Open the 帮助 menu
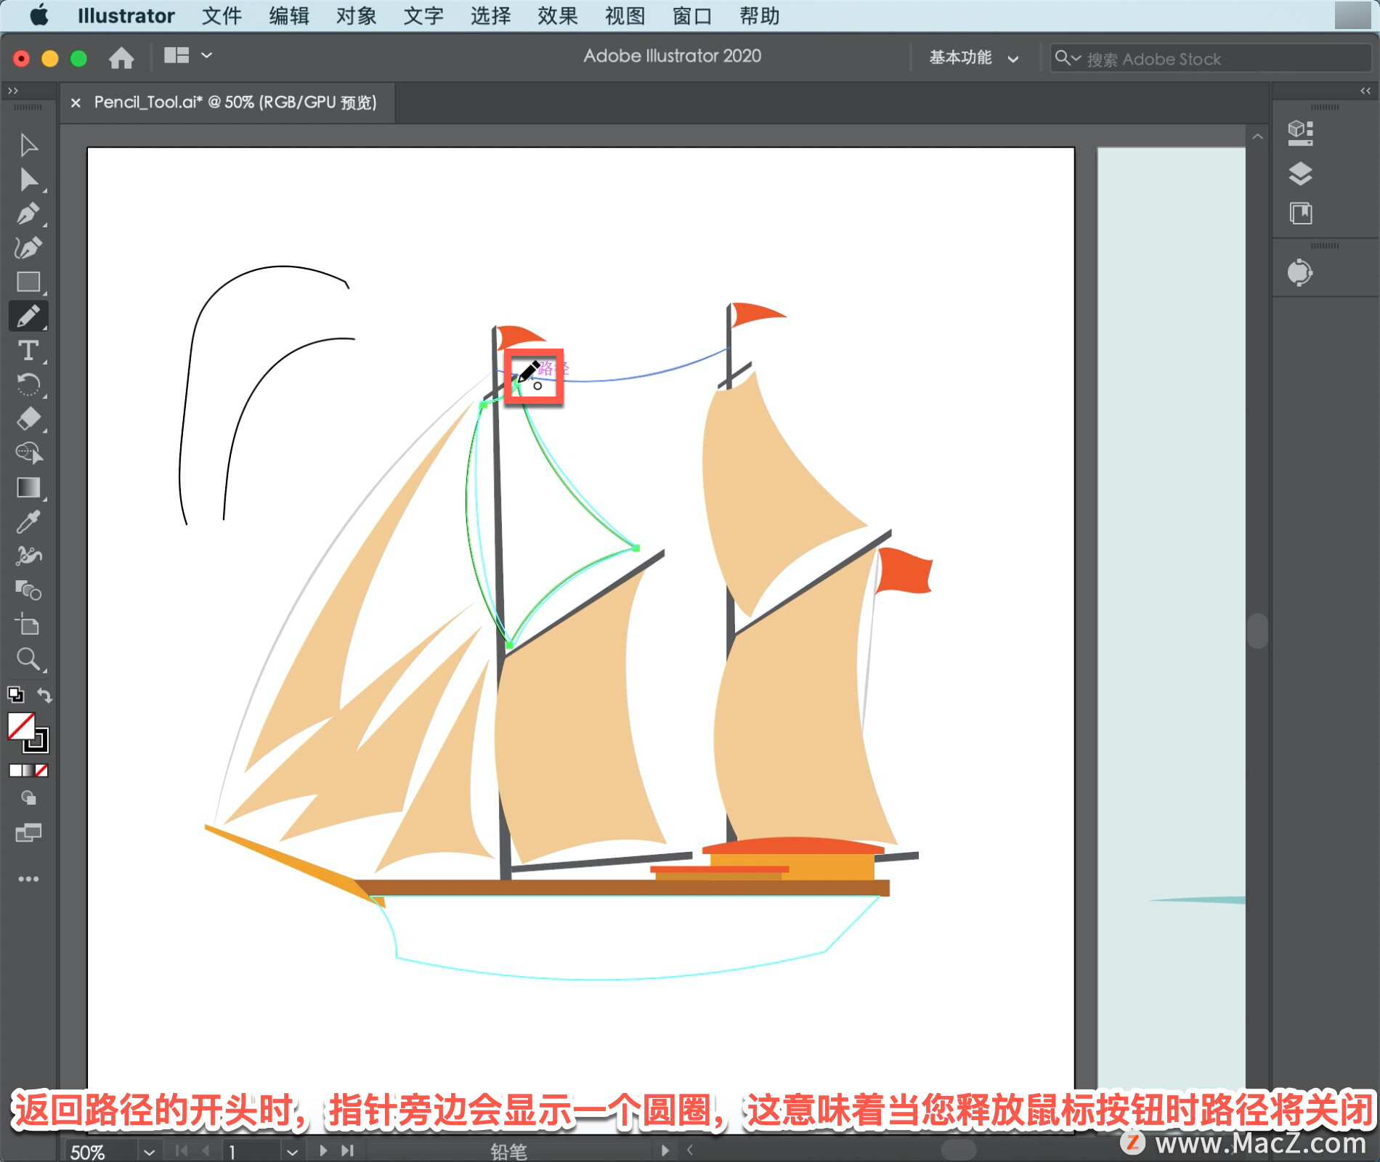1380x1162 pixels. (x=760, y=15)
